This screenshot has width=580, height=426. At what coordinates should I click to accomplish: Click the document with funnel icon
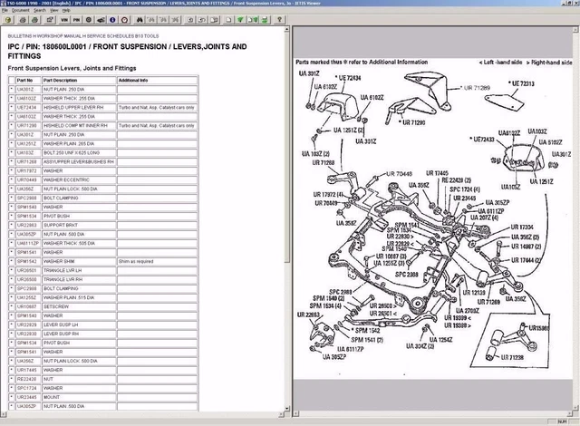(253, 20)
